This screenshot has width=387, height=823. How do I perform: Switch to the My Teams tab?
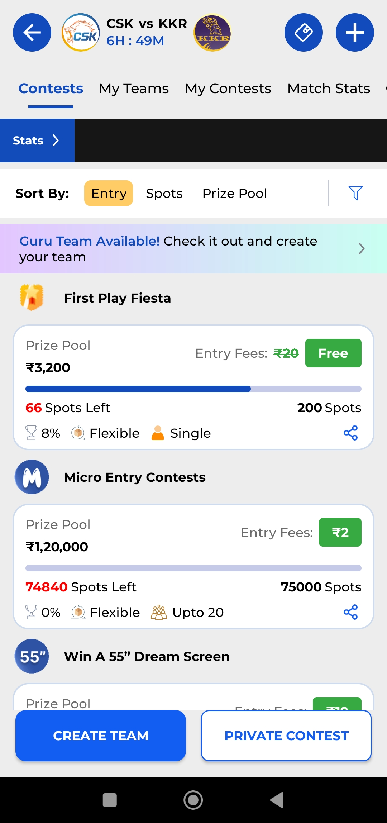[134, 89]
